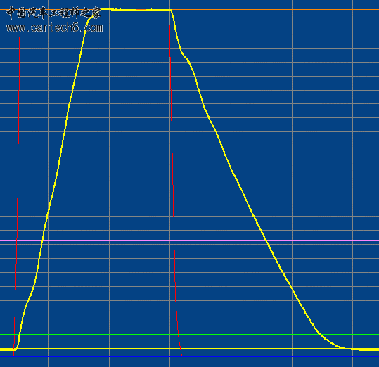
Task: Click yellow falling curve crossing pink line
Action: [266, 240]
